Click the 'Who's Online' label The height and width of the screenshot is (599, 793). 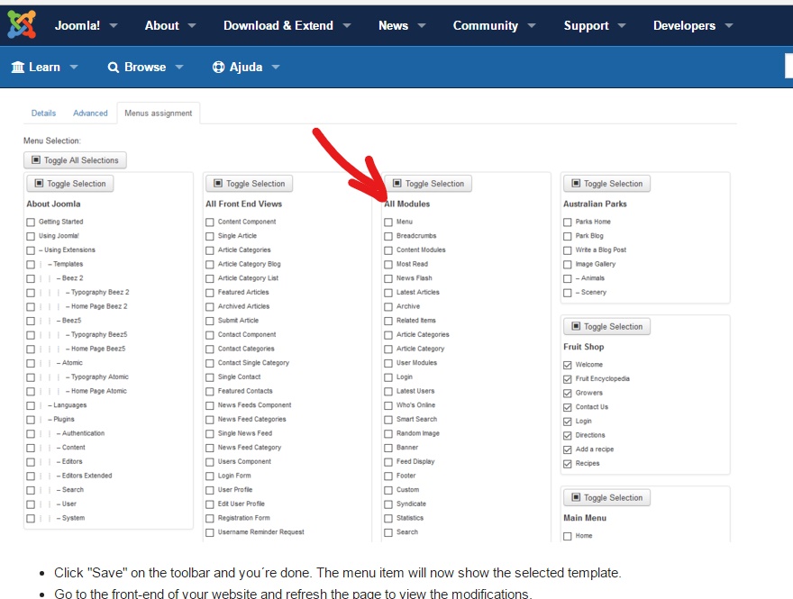[x=415, y=405]
